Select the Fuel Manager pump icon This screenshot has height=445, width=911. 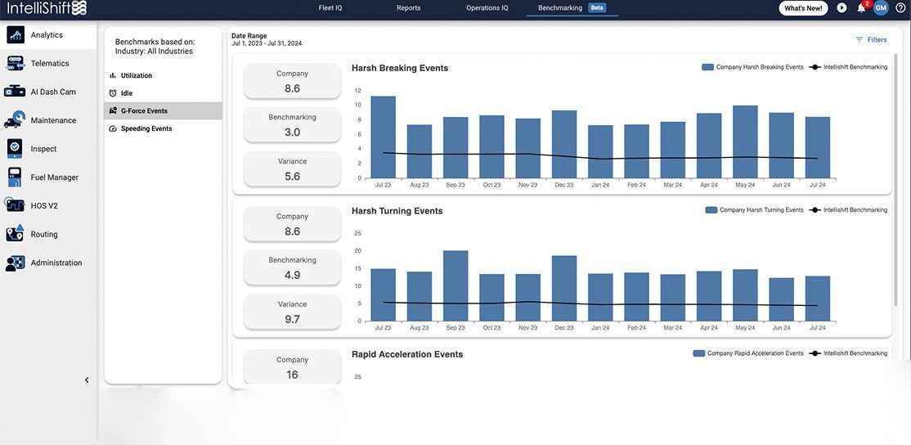16,178
